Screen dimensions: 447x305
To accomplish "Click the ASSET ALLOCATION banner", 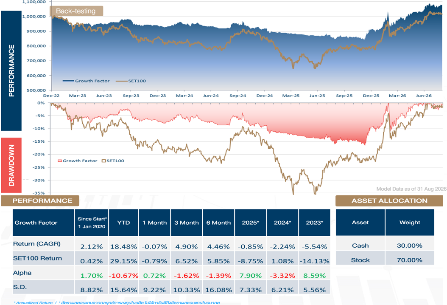I will (389, 201).
